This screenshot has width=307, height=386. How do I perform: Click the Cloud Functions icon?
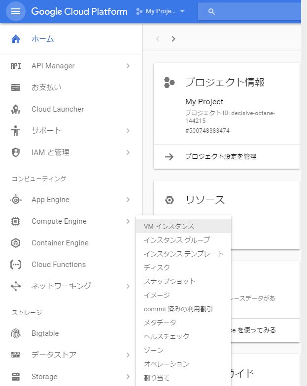point(16,265)
